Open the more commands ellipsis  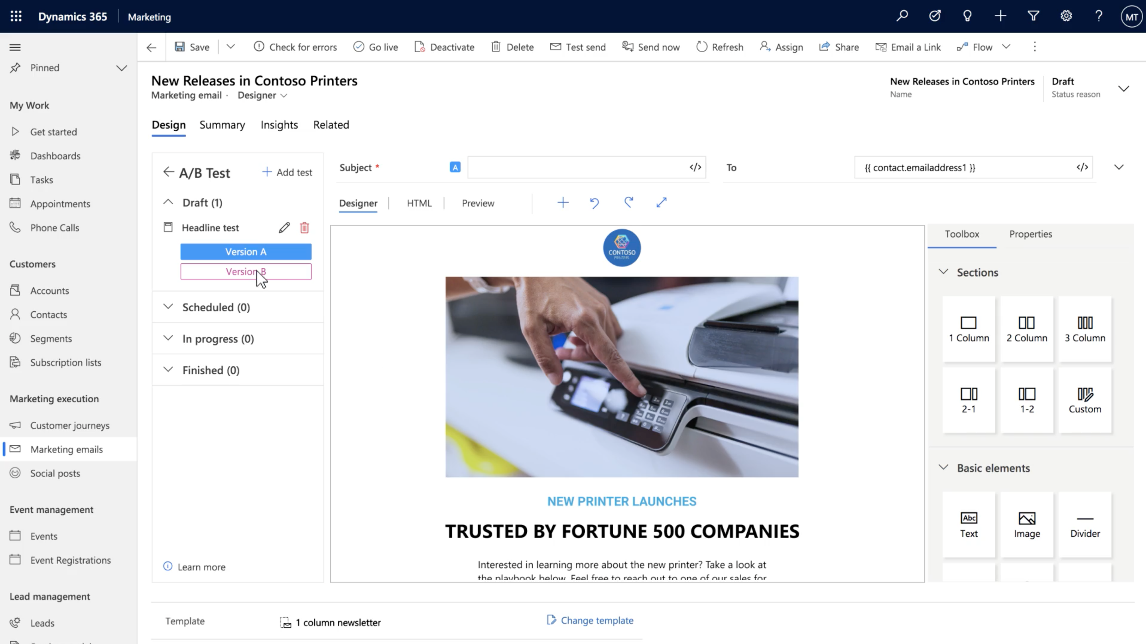pos(1034,47)
